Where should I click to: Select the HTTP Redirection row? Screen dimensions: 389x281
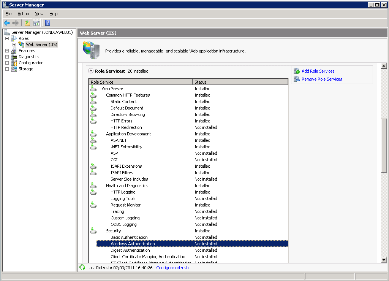point(188,127)
